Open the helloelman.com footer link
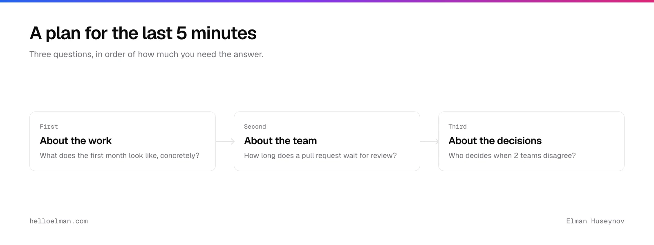The height and width of the screenshot is (245, 654). click(58, 221)
